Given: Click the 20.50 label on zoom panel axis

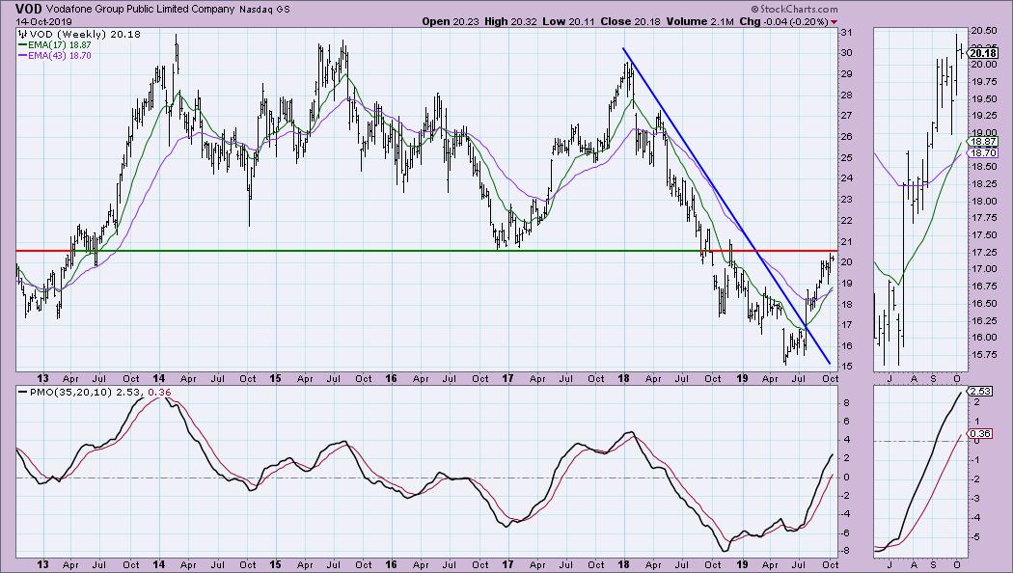Looking at the screenshot, I should point(985,31).
